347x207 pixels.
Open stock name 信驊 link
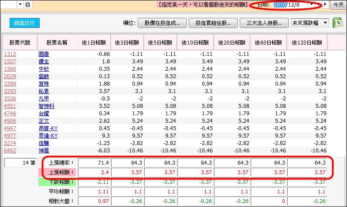tap(44, 143)
